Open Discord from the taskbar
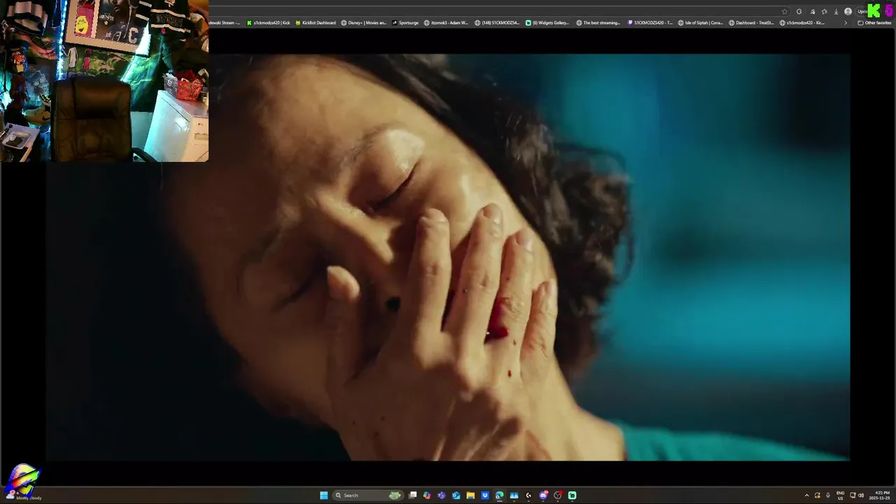Screen dimensions: 896x504 coord(543,495)
